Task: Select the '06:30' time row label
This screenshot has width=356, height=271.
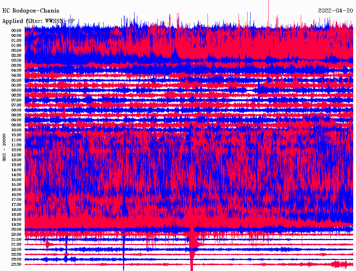Action: pos(16,95)
